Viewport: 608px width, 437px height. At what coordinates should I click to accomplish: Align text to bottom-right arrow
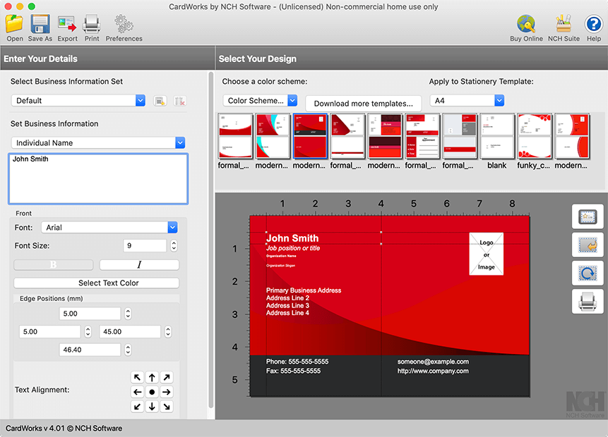[167, 407]
